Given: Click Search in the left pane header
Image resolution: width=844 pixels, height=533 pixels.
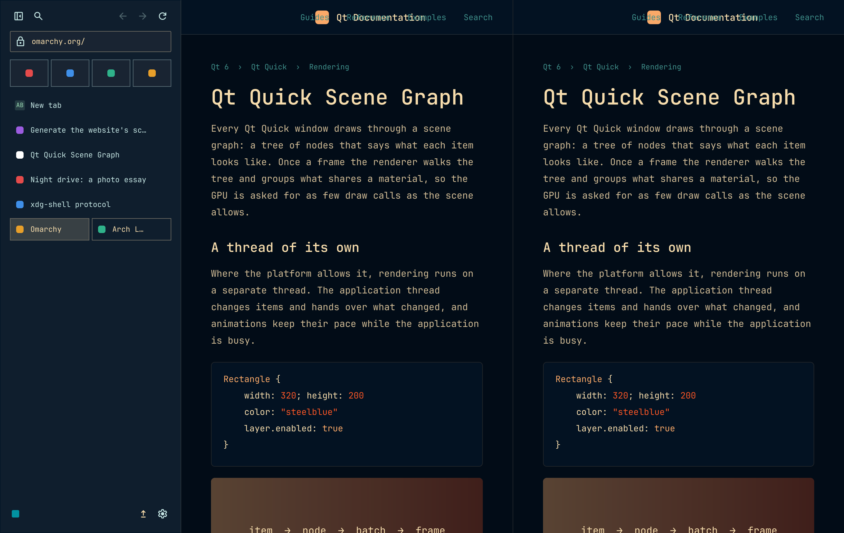Looking at the screenshot, I should (478, 17).
